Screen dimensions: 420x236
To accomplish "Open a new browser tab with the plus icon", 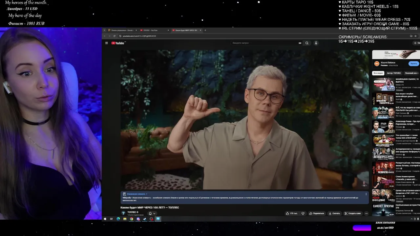I will point(205,30).
